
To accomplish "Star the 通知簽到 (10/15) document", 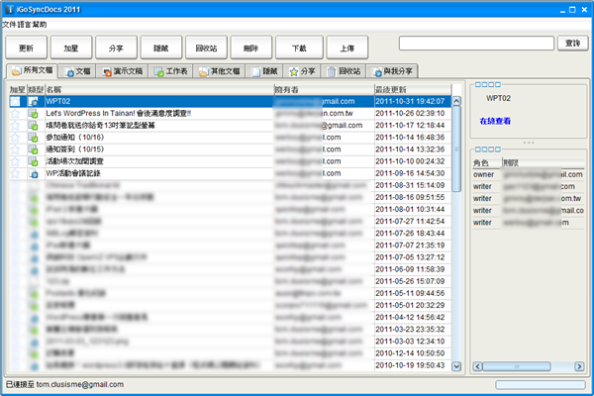I will click(x=15, y=149).
